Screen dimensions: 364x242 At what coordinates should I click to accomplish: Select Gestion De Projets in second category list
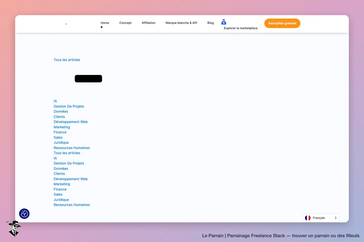click(x=69, y=163)
